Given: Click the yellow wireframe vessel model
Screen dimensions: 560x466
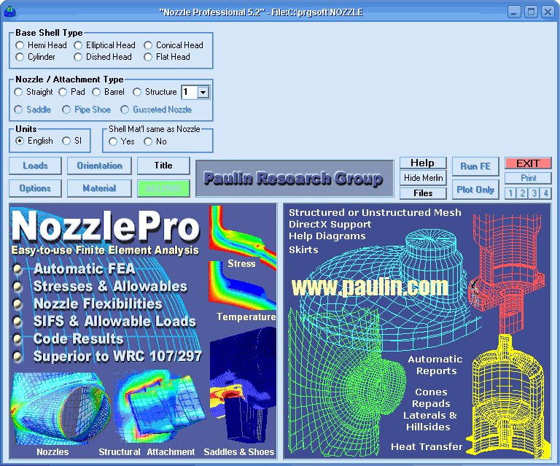Looking at the screenshot, I should click(x=507, y=397).
